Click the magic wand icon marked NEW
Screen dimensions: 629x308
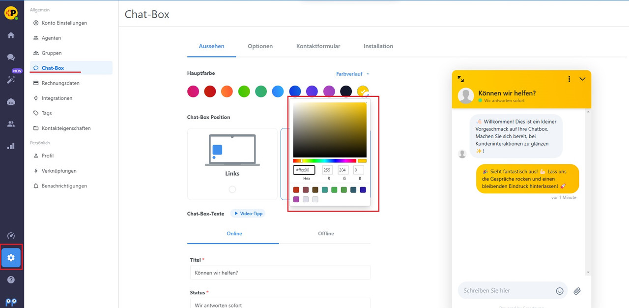click(11, 79)
